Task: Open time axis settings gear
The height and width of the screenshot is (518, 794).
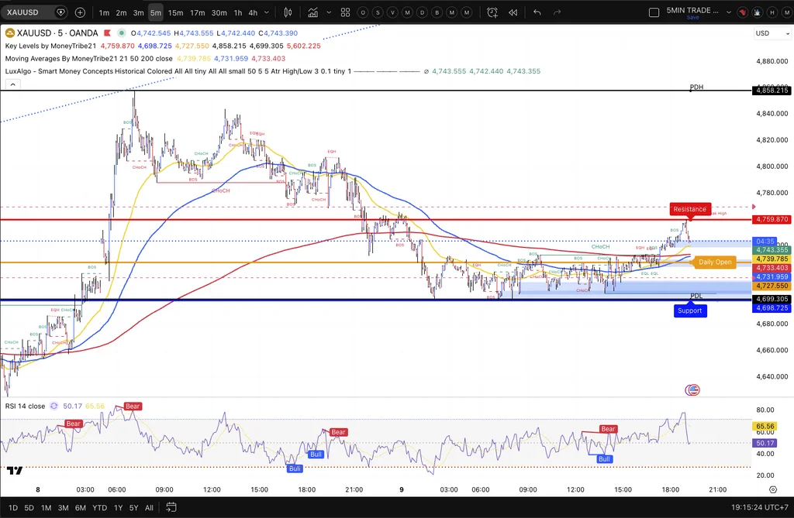Action: click(773, 489)
